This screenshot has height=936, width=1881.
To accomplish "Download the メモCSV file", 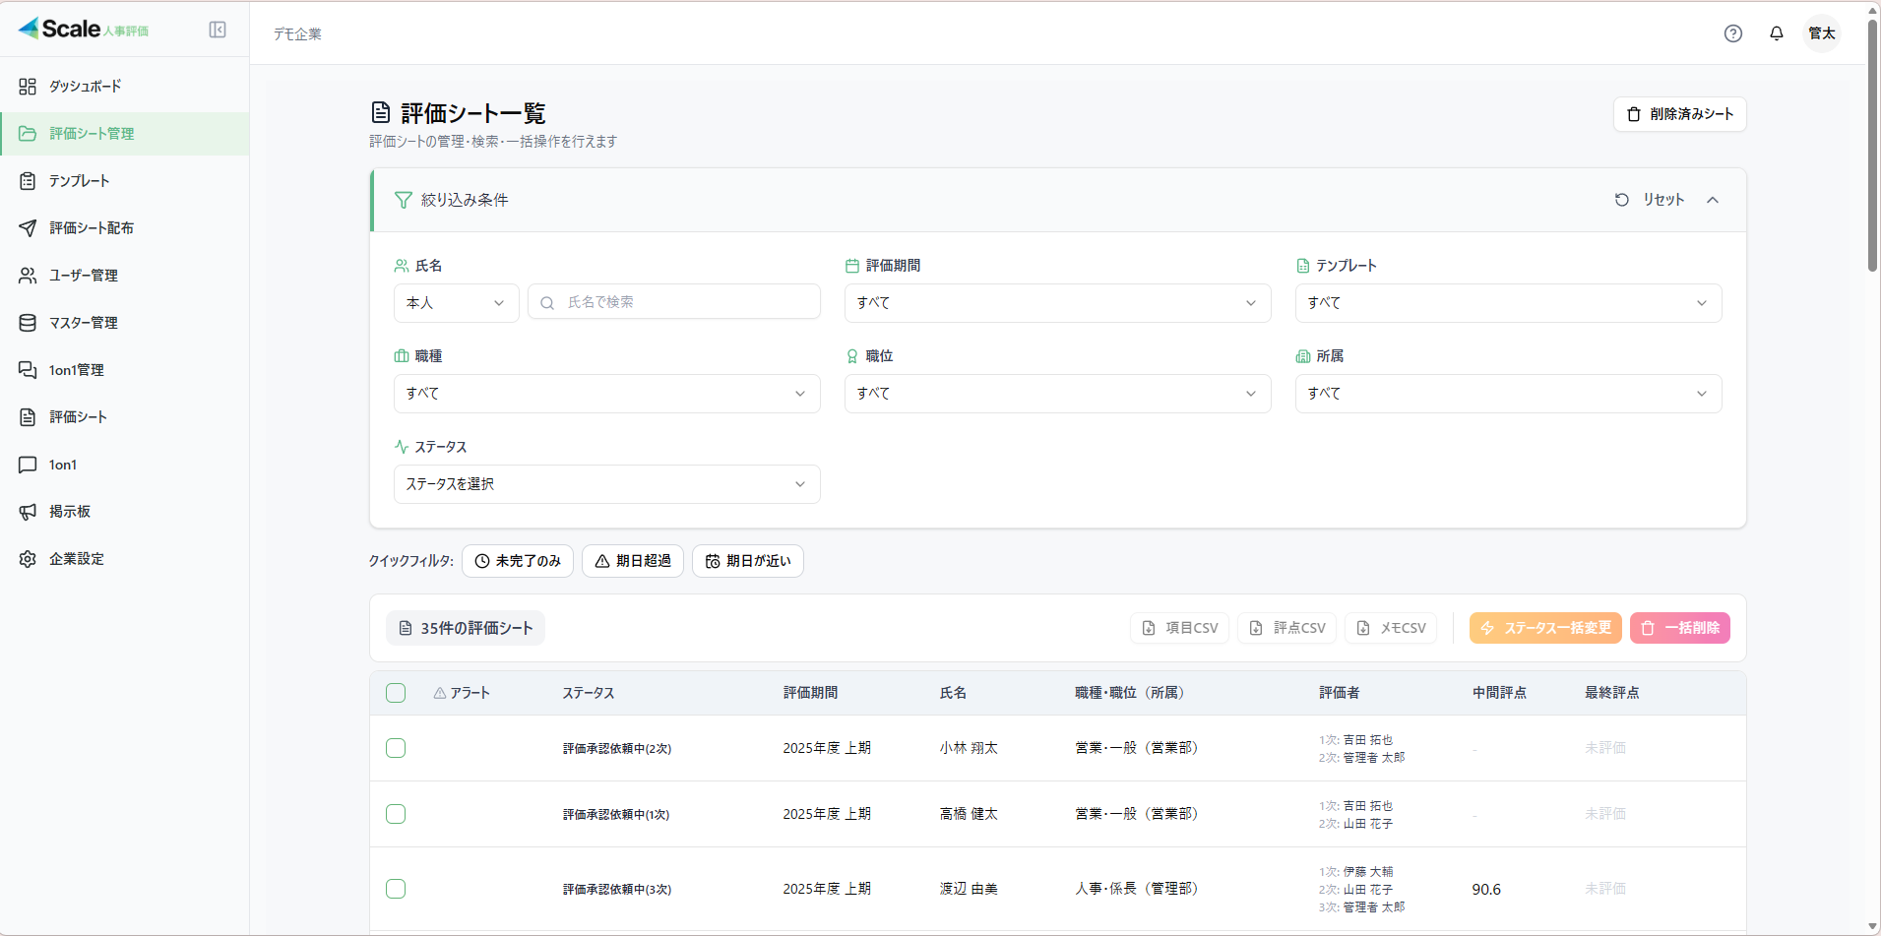I will point(1391,628).
